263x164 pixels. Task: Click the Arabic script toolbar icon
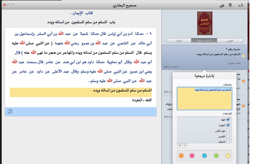point(222,6)
